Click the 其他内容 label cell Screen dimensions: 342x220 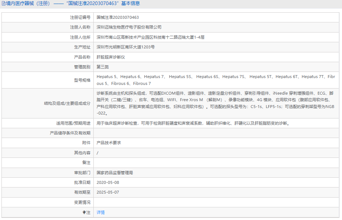tap(47, 153)
